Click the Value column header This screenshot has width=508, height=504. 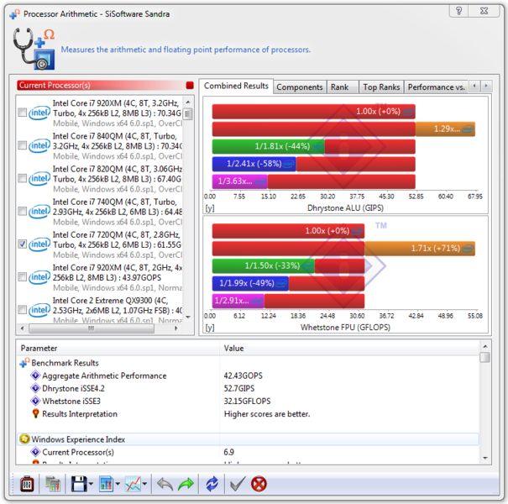click(349, 348)
